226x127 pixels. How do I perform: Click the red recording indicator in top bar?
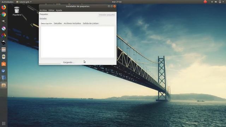[x=205, y=2]
